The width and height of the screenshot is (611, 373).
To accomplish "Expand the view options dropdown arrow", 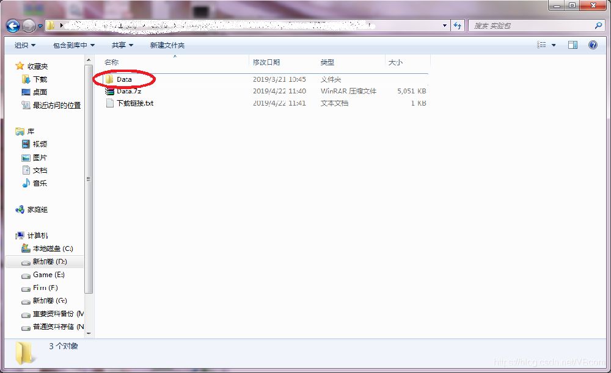I will 554,45.
